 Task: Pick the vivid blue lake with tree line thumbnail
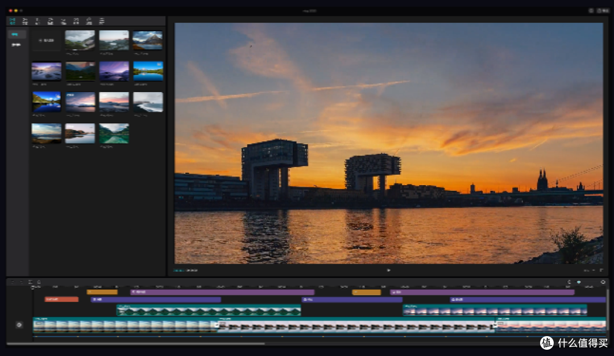pos(148,71)
